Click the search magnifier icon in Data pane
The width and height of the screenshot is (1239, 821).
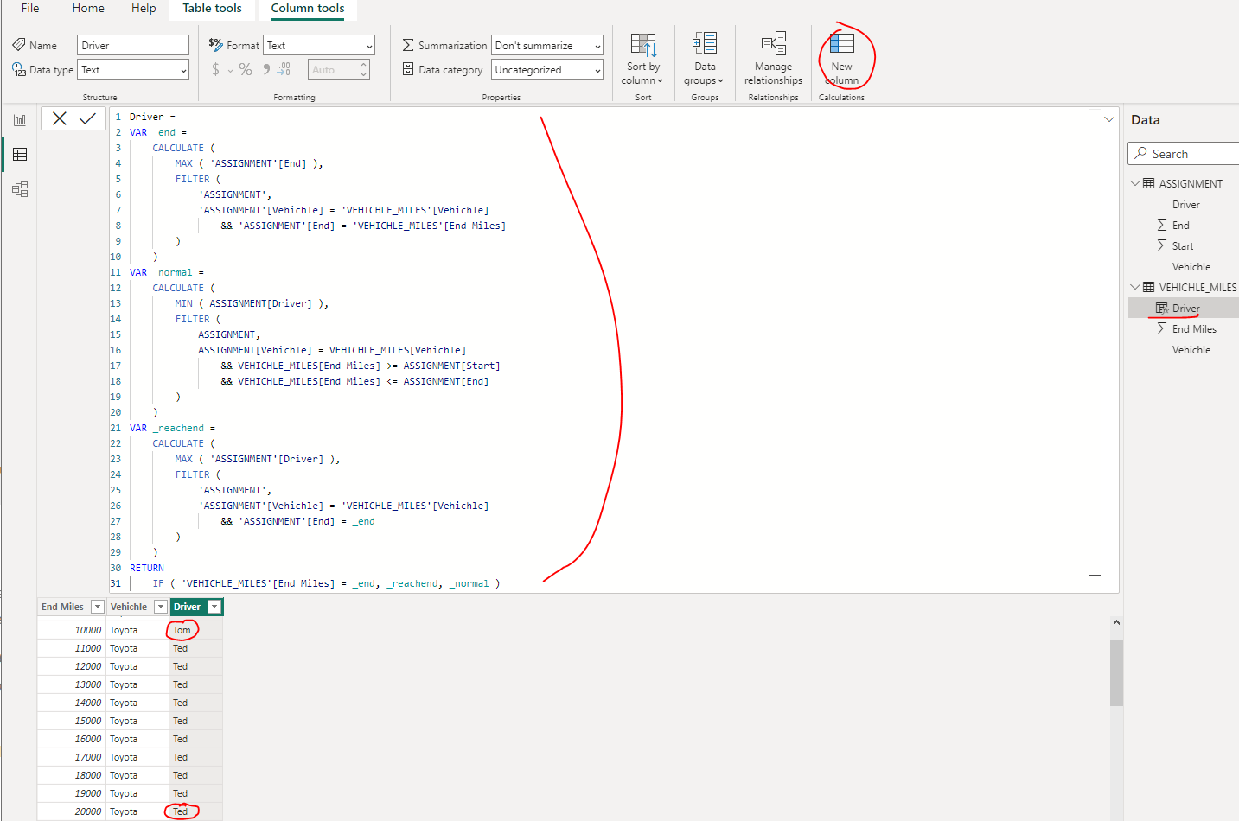coord(1141,153)
